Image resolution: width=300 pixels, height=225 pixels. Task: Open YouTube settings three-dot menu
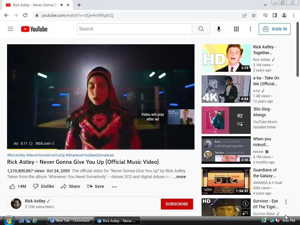[x=250, y=29]
